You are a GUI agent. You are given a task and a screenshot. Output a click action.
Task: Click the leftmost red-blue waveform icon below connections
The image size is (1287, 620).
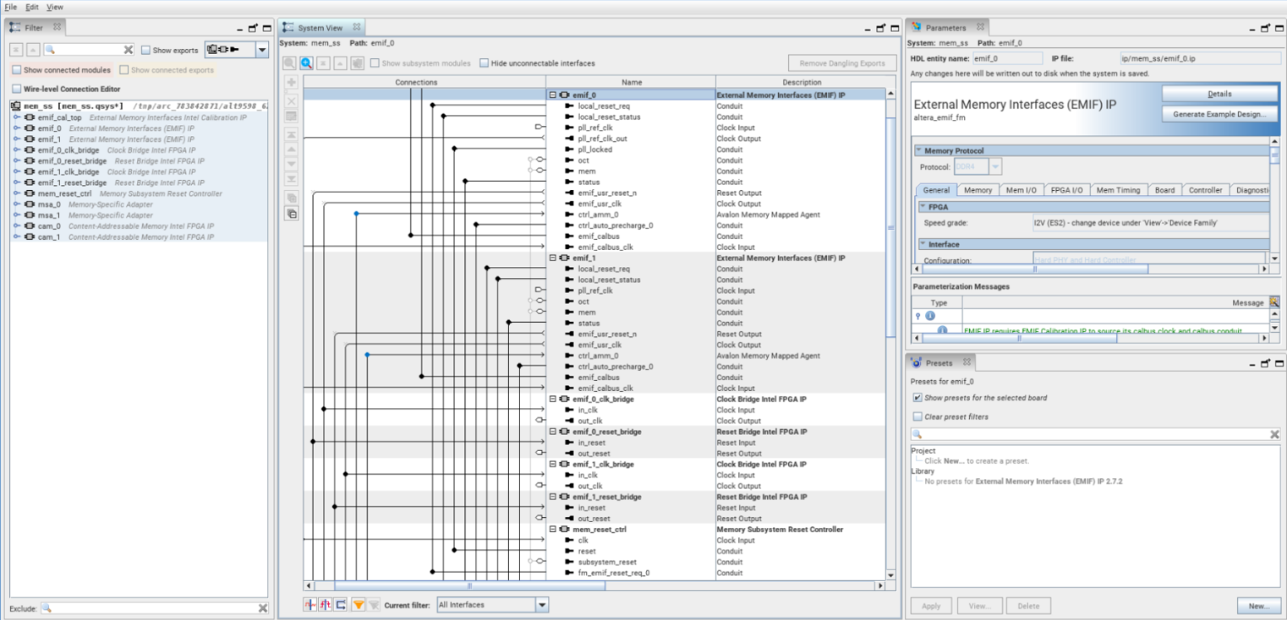[309, 605]
